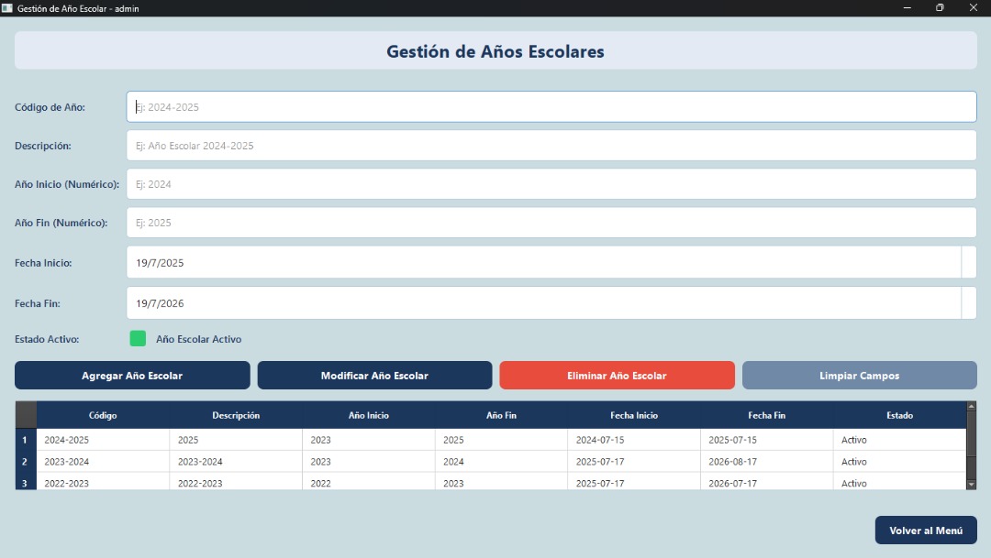The width and height of the screenshot is (991, 558).
Task: Click the app icon in title bar
Action: tap(7, 8)
